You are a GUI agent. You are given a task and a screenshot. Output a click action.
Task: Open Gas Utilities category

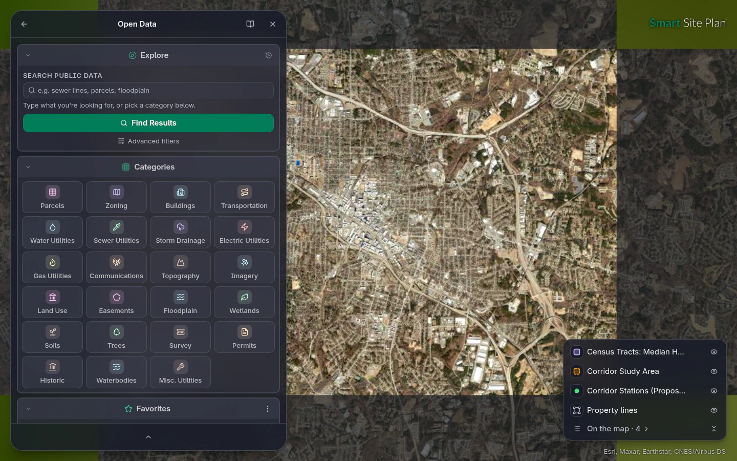(x=52, y=267)
